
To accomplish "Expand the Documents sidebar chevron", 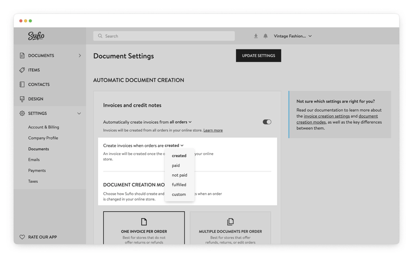I will pyautogui.click(x=80, y=56).
